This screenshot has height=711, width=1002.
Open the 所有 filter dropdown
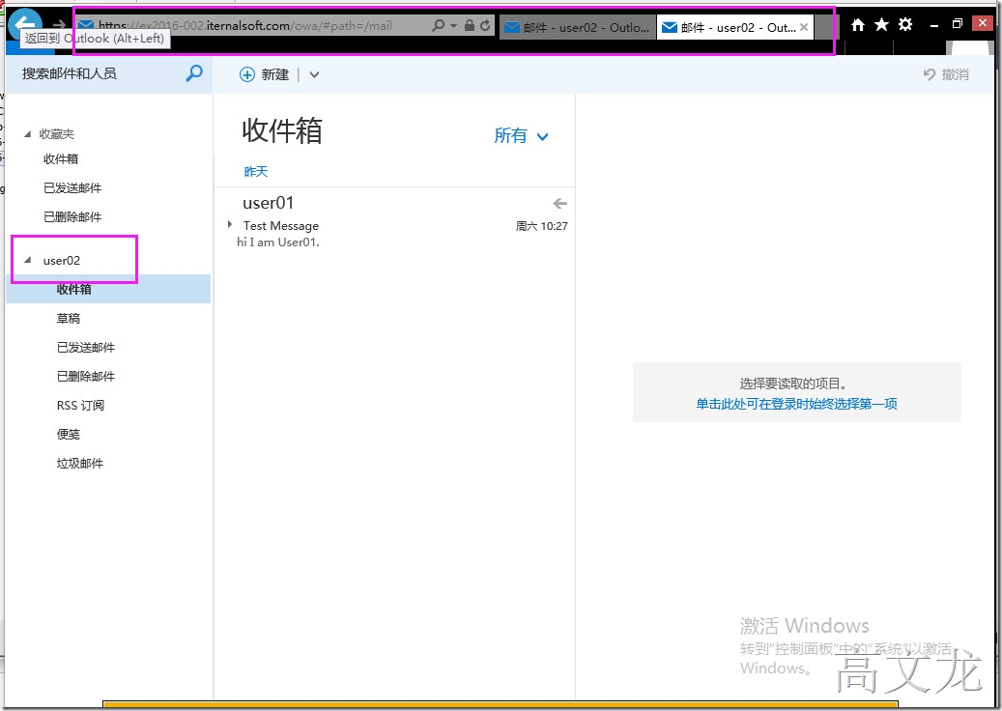(x=521, y=135)
